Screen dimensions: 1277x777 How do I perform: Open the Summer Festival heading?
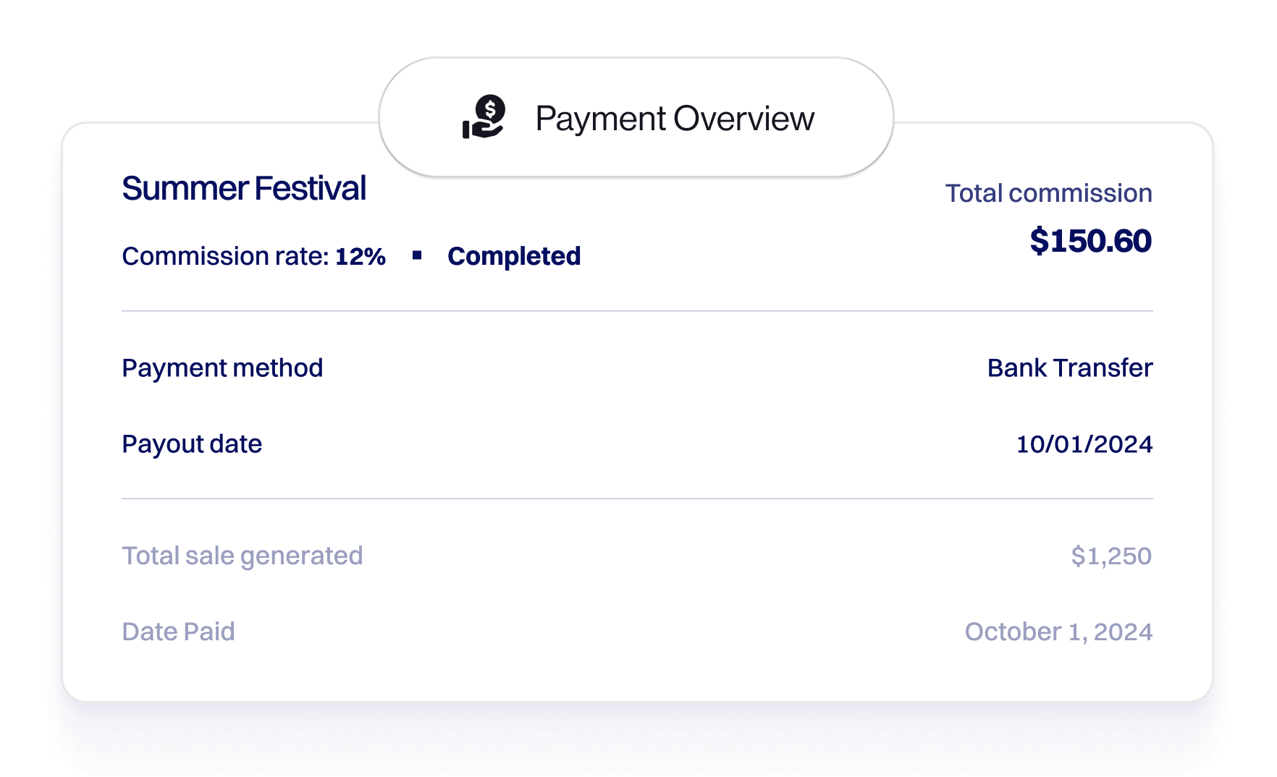point(244,189)
